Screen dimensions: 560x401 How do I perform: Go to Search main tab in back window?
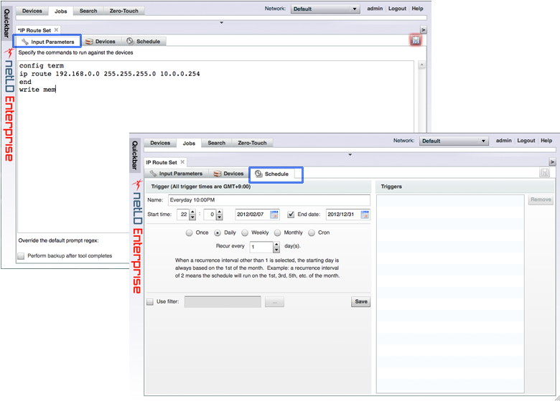click(88, 11)
